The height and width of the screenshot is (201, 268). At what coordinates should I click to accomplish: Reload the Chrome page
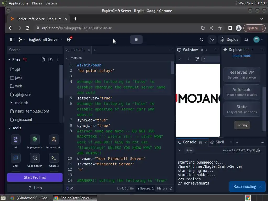click(27, 28)
